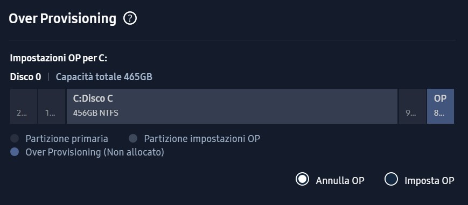Click the Impostazioni OP per C: heading
The image size is (468, 205).
[x=59, y=58]
